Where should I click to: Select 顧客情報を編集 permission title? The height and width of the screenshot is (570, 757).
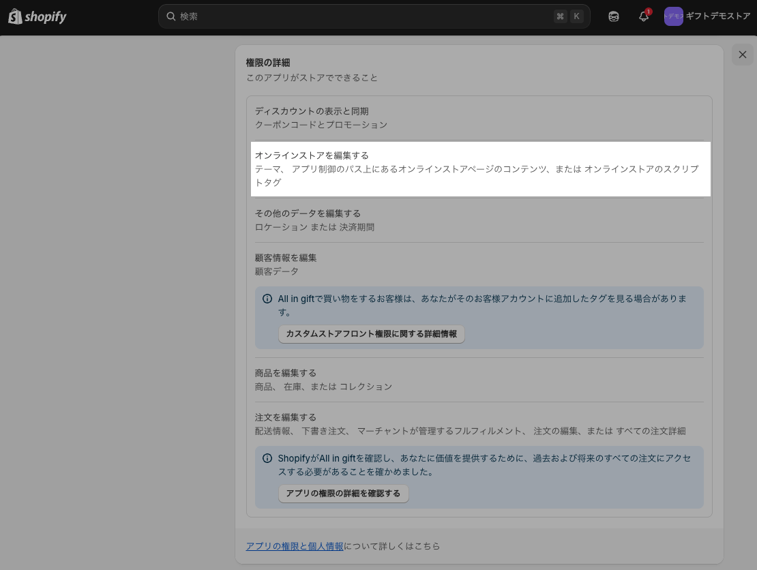pos(286,258)
